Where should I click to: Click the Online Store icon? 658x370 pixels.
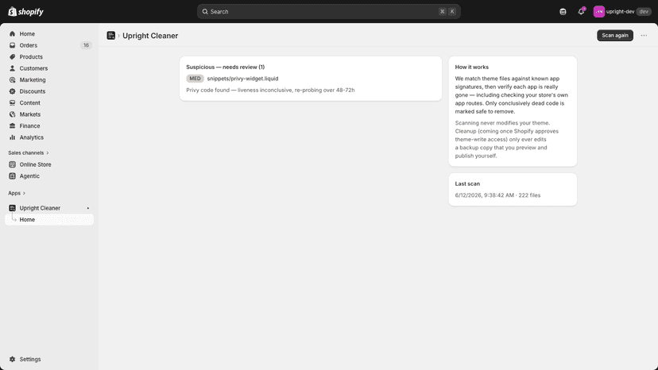pos(12,164)
